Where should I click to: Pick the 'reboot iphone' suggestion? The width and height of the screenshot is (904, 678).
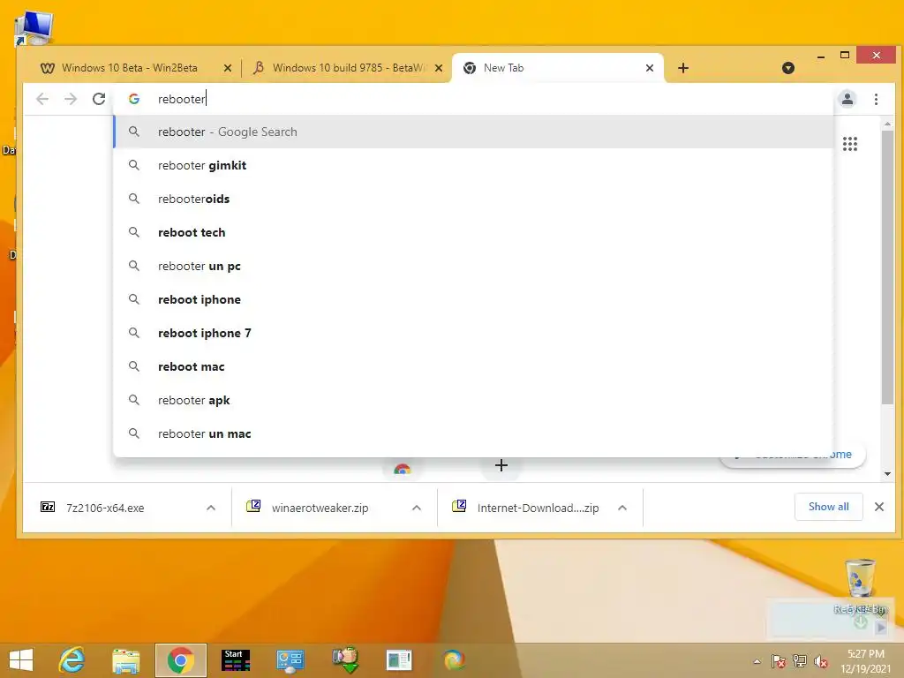click(x=473, y=300)
